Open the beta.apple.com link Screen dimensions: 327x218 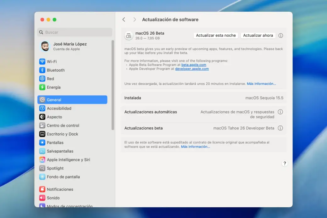(x=194, y=65)
